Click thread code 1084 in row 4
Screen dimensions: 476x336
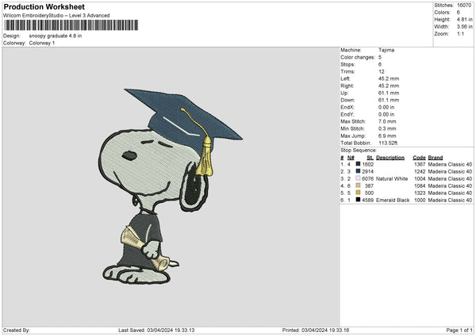[x=420, y=186]
